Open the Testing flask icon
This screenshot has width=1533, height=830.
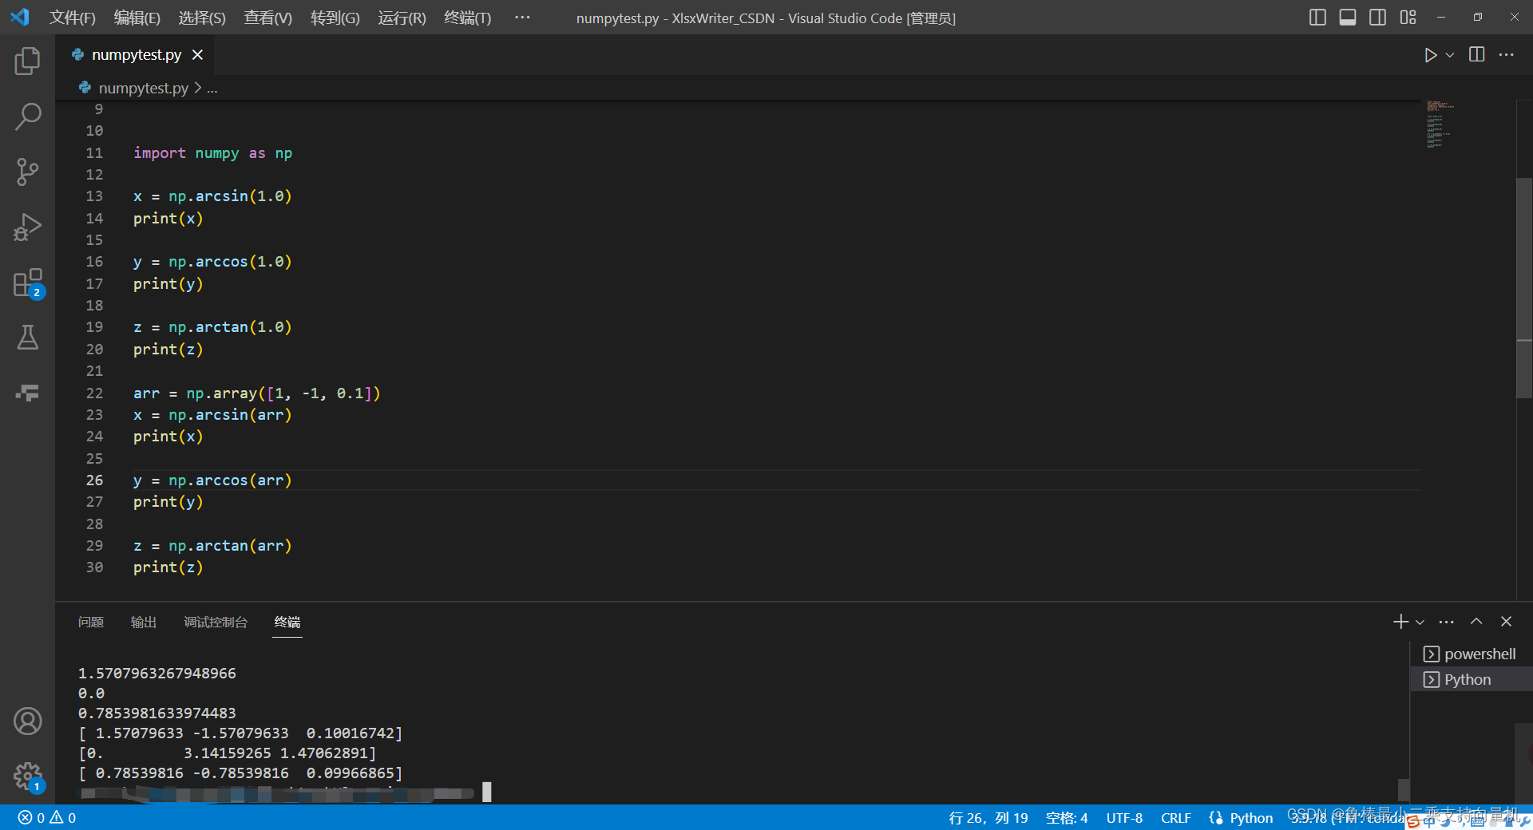[27, 338]
